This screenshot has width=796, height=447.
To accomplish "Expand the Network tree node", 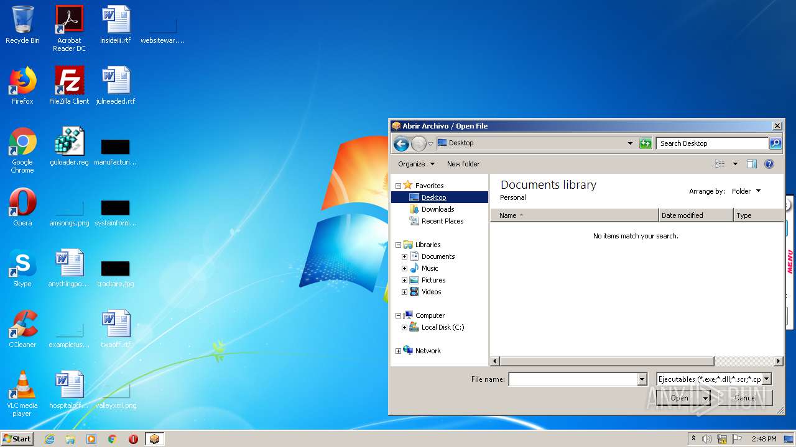I will [x=399, y=351].
